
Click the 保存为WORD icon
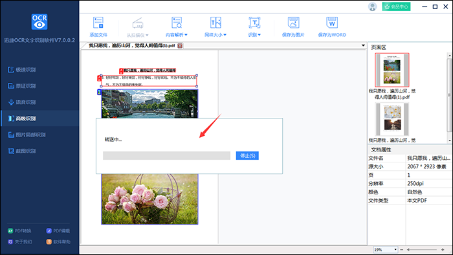click(332, 23)
